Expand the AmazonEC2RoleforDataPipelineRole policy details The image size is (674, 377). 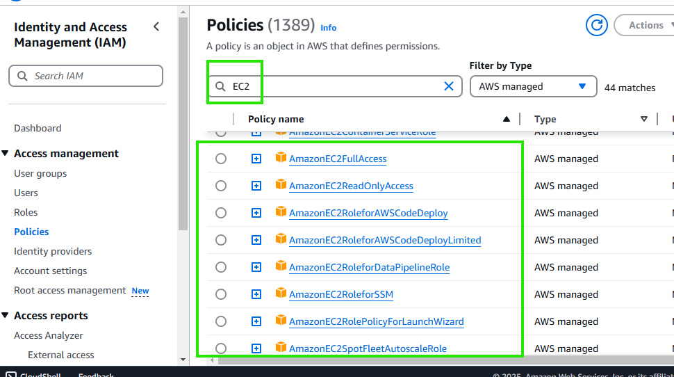point(256,267)
